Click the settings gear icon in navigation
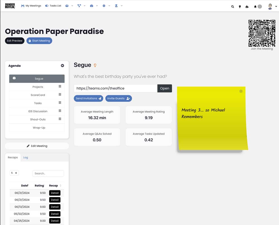The width and height of the screenshot is (279, 225). click(104, 6)
